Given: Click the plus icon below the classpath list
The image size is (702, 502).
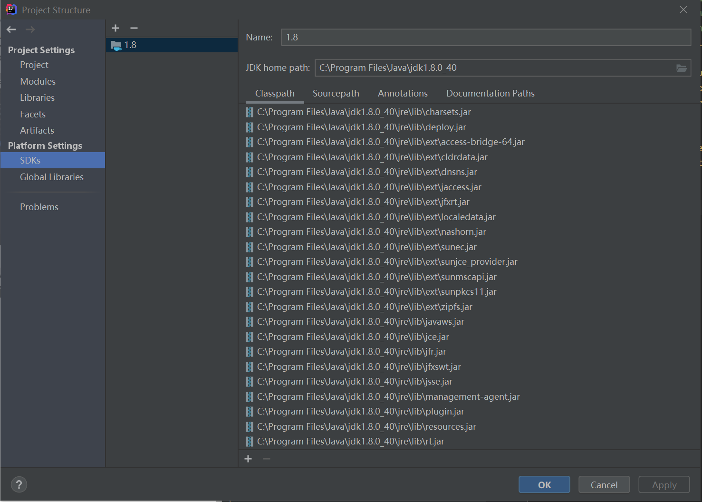Looking at the screenshot, I should (x=248, y=459).
